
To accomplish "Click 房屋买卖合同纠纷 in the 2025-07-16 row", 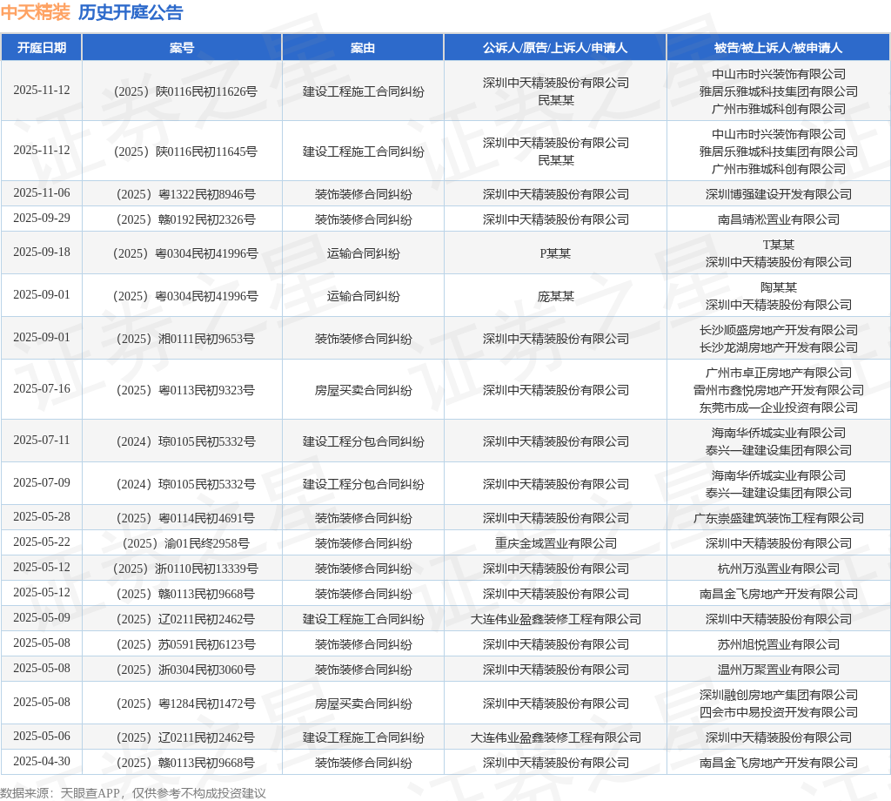I will pyautogui.click(x=363, y=391).
